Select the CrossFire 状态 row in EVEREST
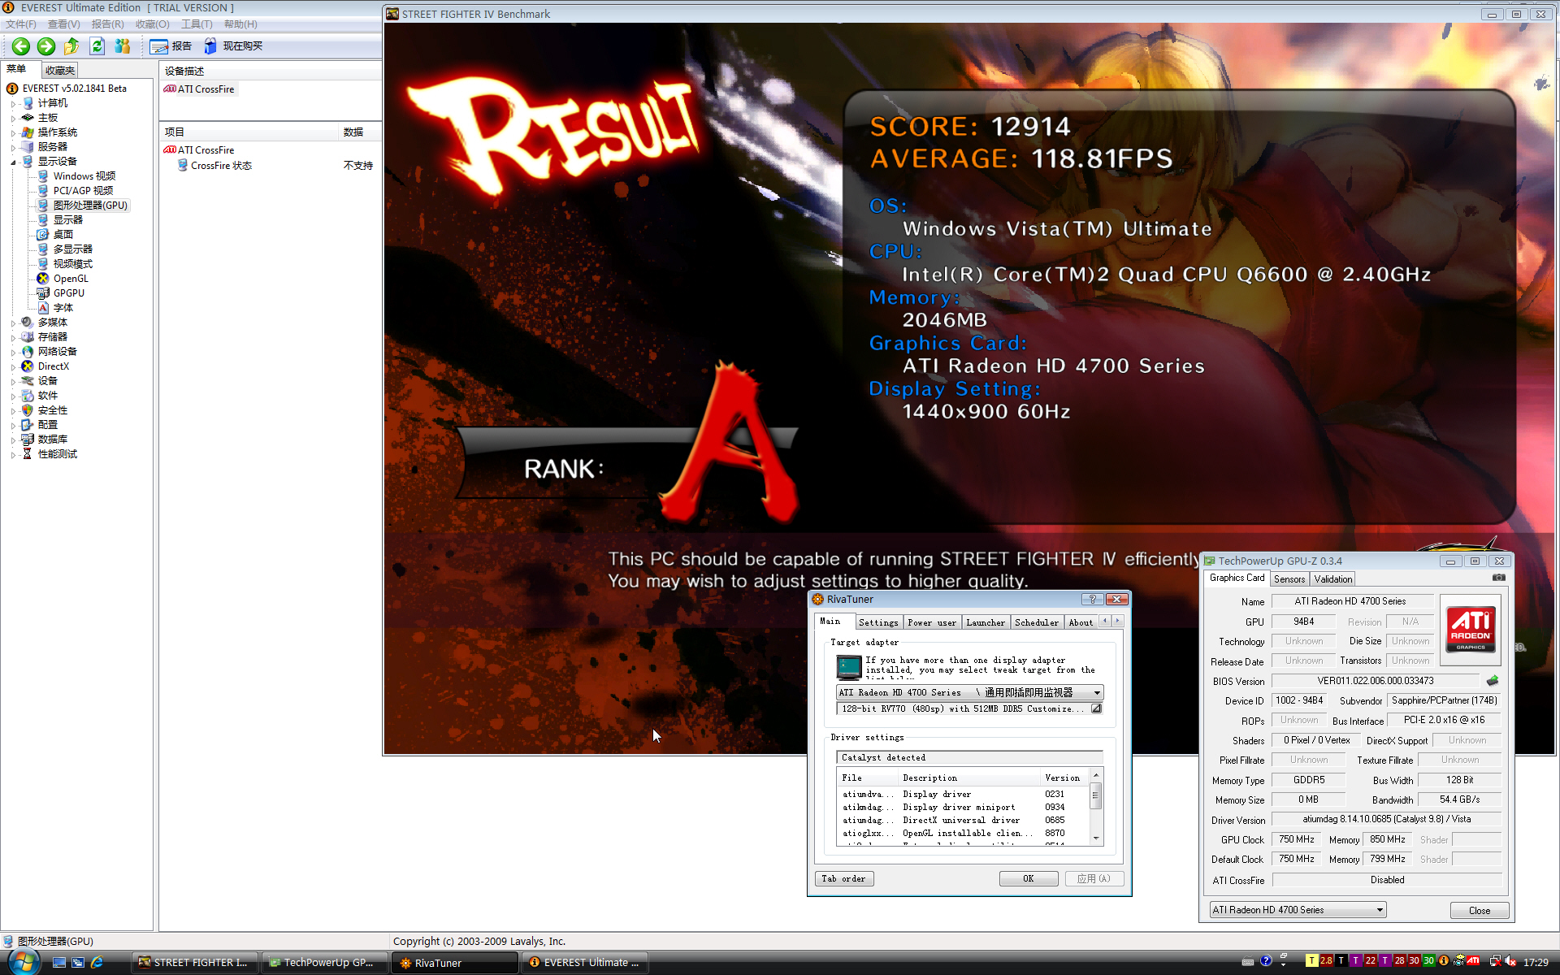The width and height of the screenshot is (1560, 975). pos(269,166)
